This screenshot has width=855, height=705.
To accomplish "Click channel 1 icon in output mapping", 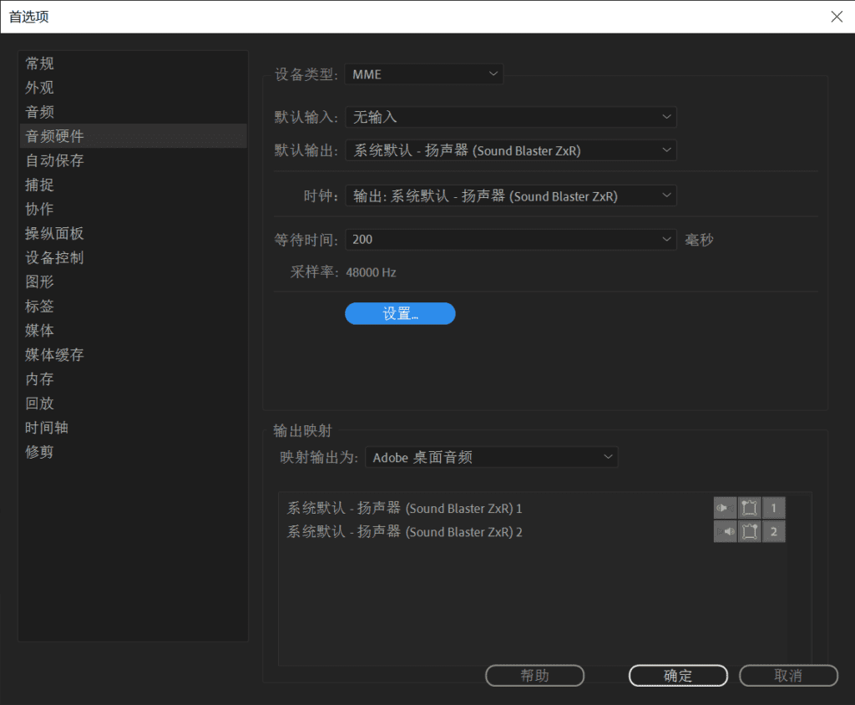I will [774, 508].
